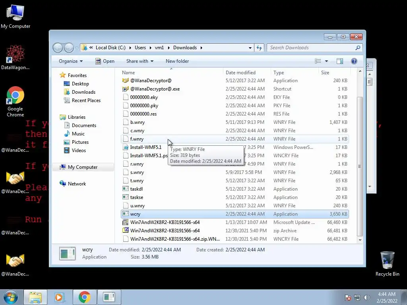This screenshot has width=407, height=305.
Task: Expand the arrow after vm1 in path
Action: [x=169, y=48]
